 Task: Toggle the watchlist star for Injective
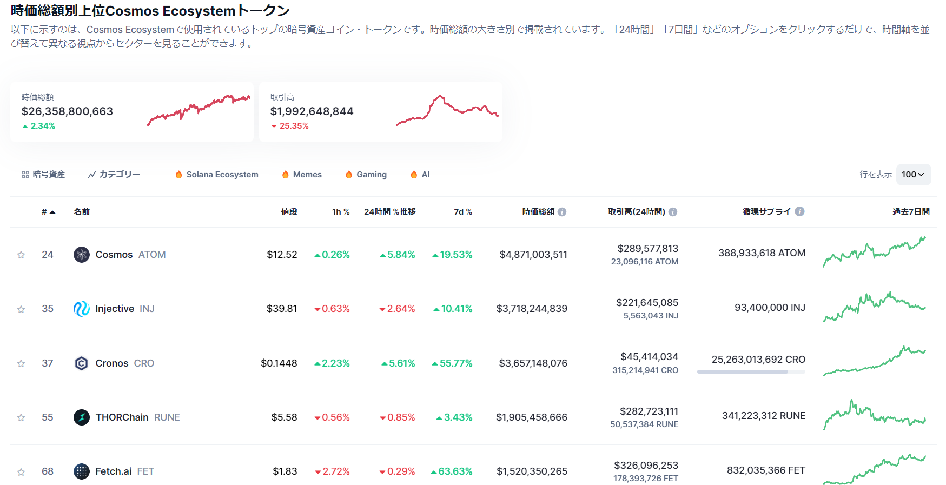click(x=21, y=309)
